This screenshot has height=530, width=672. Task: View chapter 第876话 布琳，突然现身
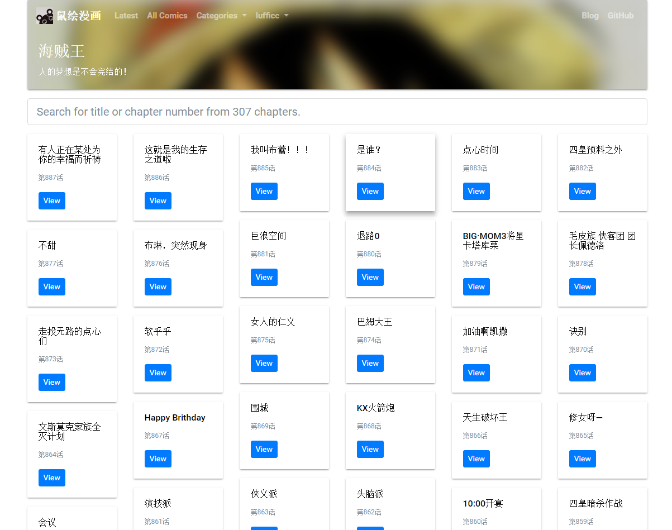158,287
